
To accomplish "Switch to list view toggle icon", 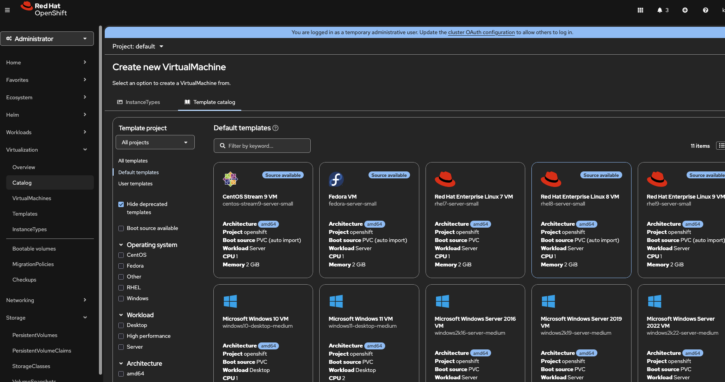I will point(721,146).
